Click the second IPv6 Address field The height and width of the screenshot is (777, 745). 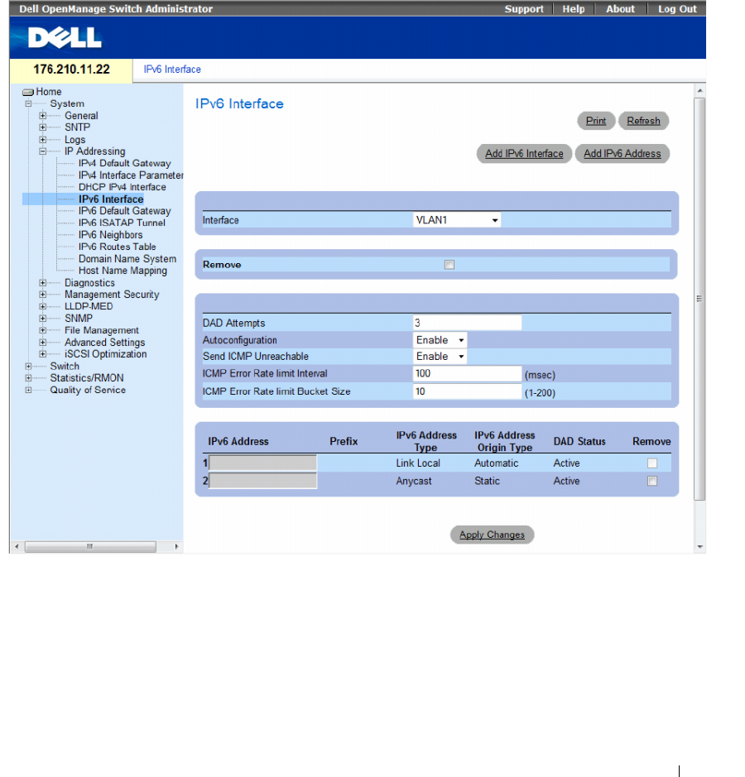pos(262,481)
